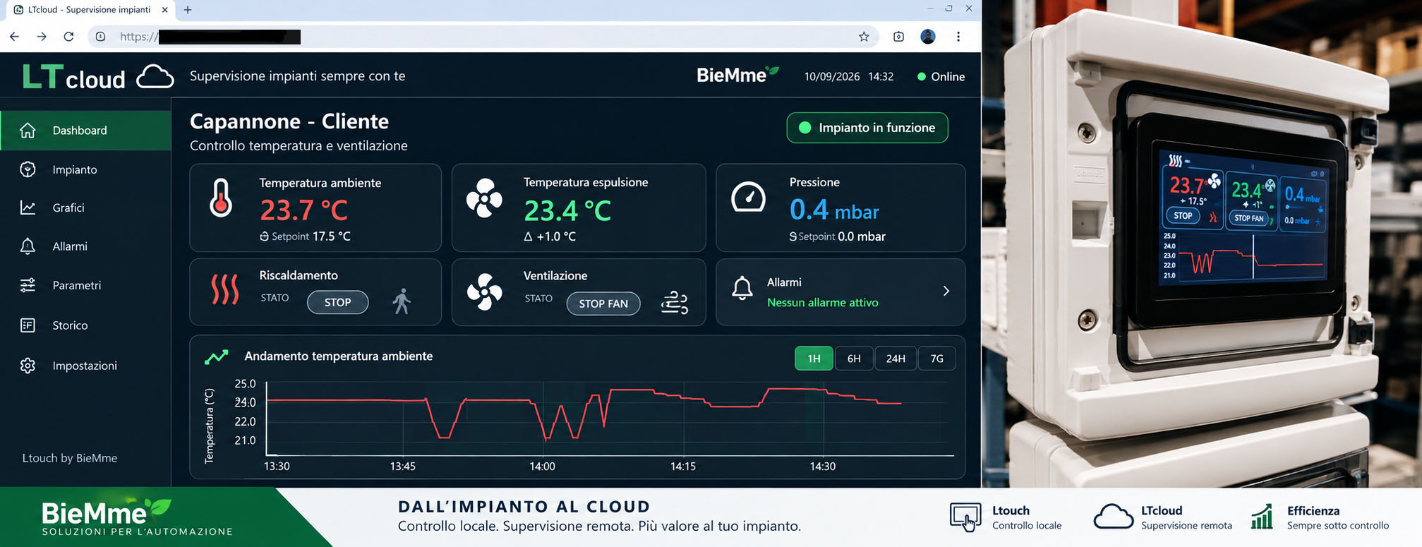Screen dimensions: 1422x547
Task: Open the Impostazioni menu item
Action: click(85, 366)
